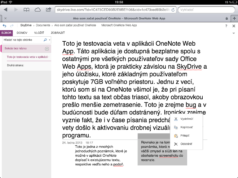238x178 pixels.
Task: Close the OneNote browser tab
Action: pyautogui.click(x=5, y=18)
